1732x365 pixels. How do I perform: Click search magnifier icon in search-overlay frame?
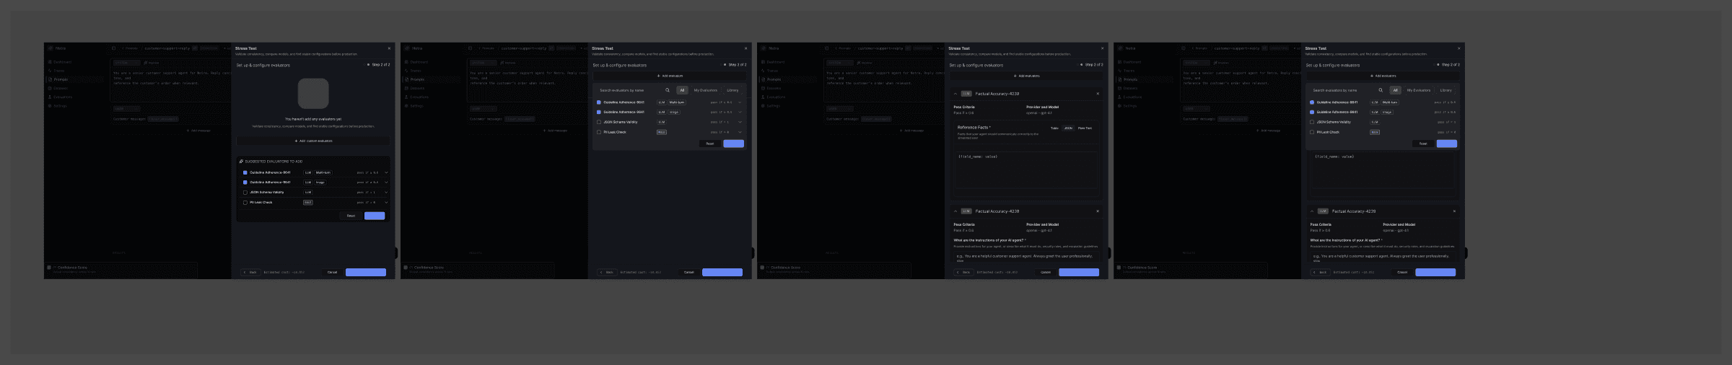[x=1381, y=90]
